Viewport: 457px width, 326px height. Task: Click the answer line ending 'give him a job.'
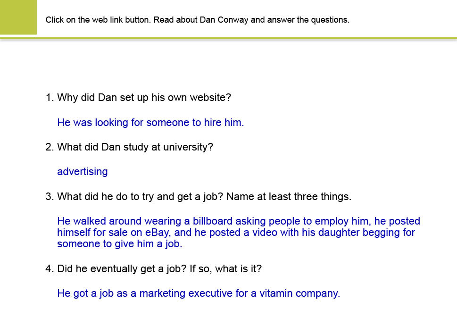119,244
